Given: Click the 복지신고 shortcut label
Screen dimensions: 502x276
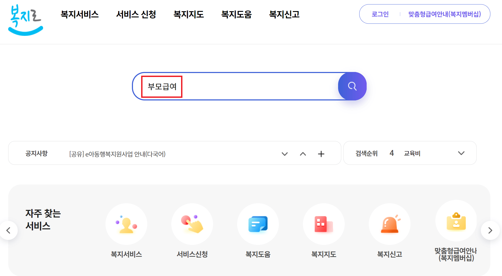Looking at the screenshot, I should pos(390,254).
